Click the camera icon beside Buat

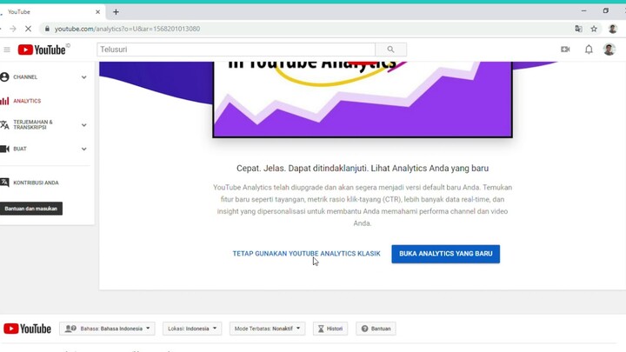pyautogui.click(x=5, y=149)
